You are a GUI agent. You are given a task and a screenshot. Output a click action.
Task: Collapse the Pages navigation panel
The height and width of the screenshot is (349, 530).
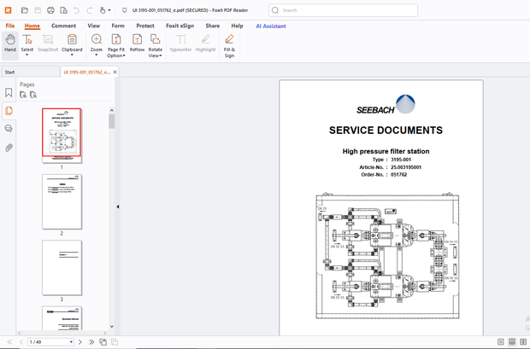coord(117,206)
